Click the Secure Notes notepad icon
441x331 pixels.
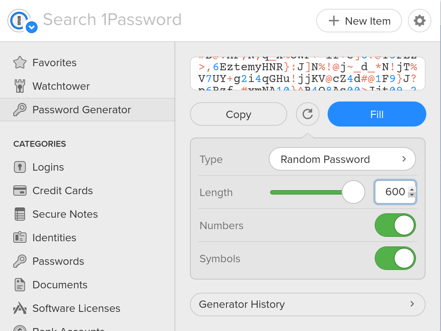[x=20, y=214]
